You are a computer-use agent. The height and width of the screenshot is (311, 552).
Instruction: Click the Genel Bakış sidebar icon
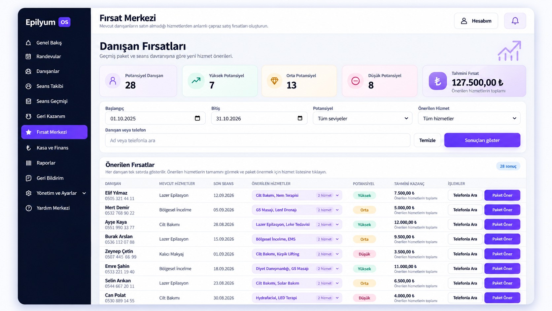pos(28,43)
